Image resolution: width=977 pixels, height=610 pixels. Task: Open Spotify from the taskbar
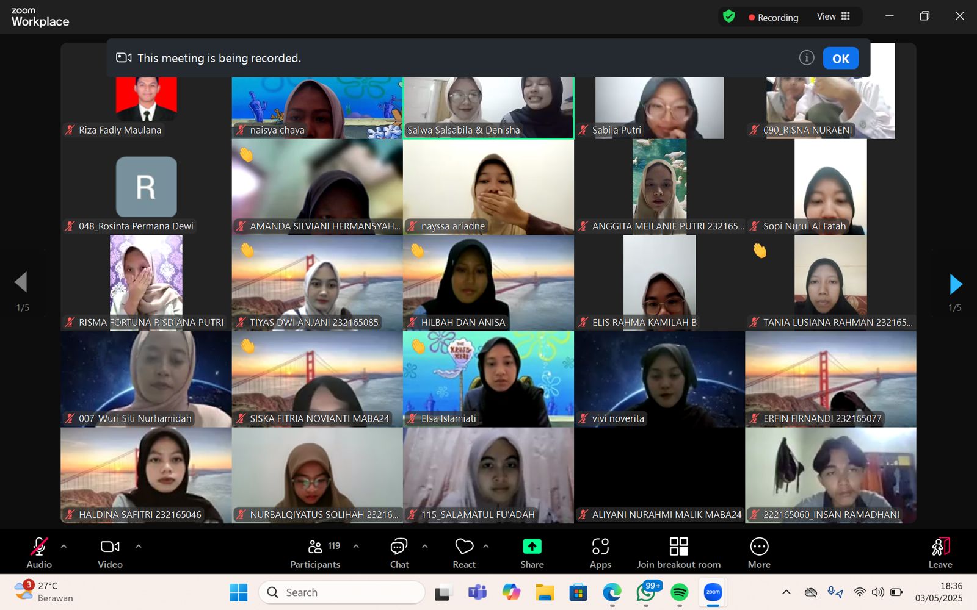click(x=679, y=592)
